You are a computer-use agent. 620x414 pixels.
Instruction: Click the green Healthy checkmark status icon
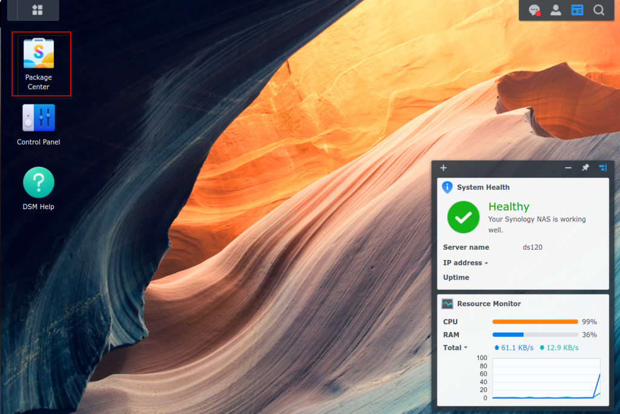coord(463,217)
